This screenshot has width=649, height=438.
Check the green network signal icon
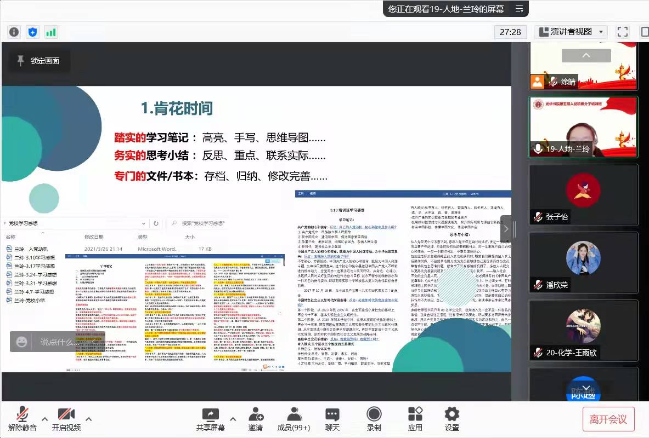click(51, 32)
